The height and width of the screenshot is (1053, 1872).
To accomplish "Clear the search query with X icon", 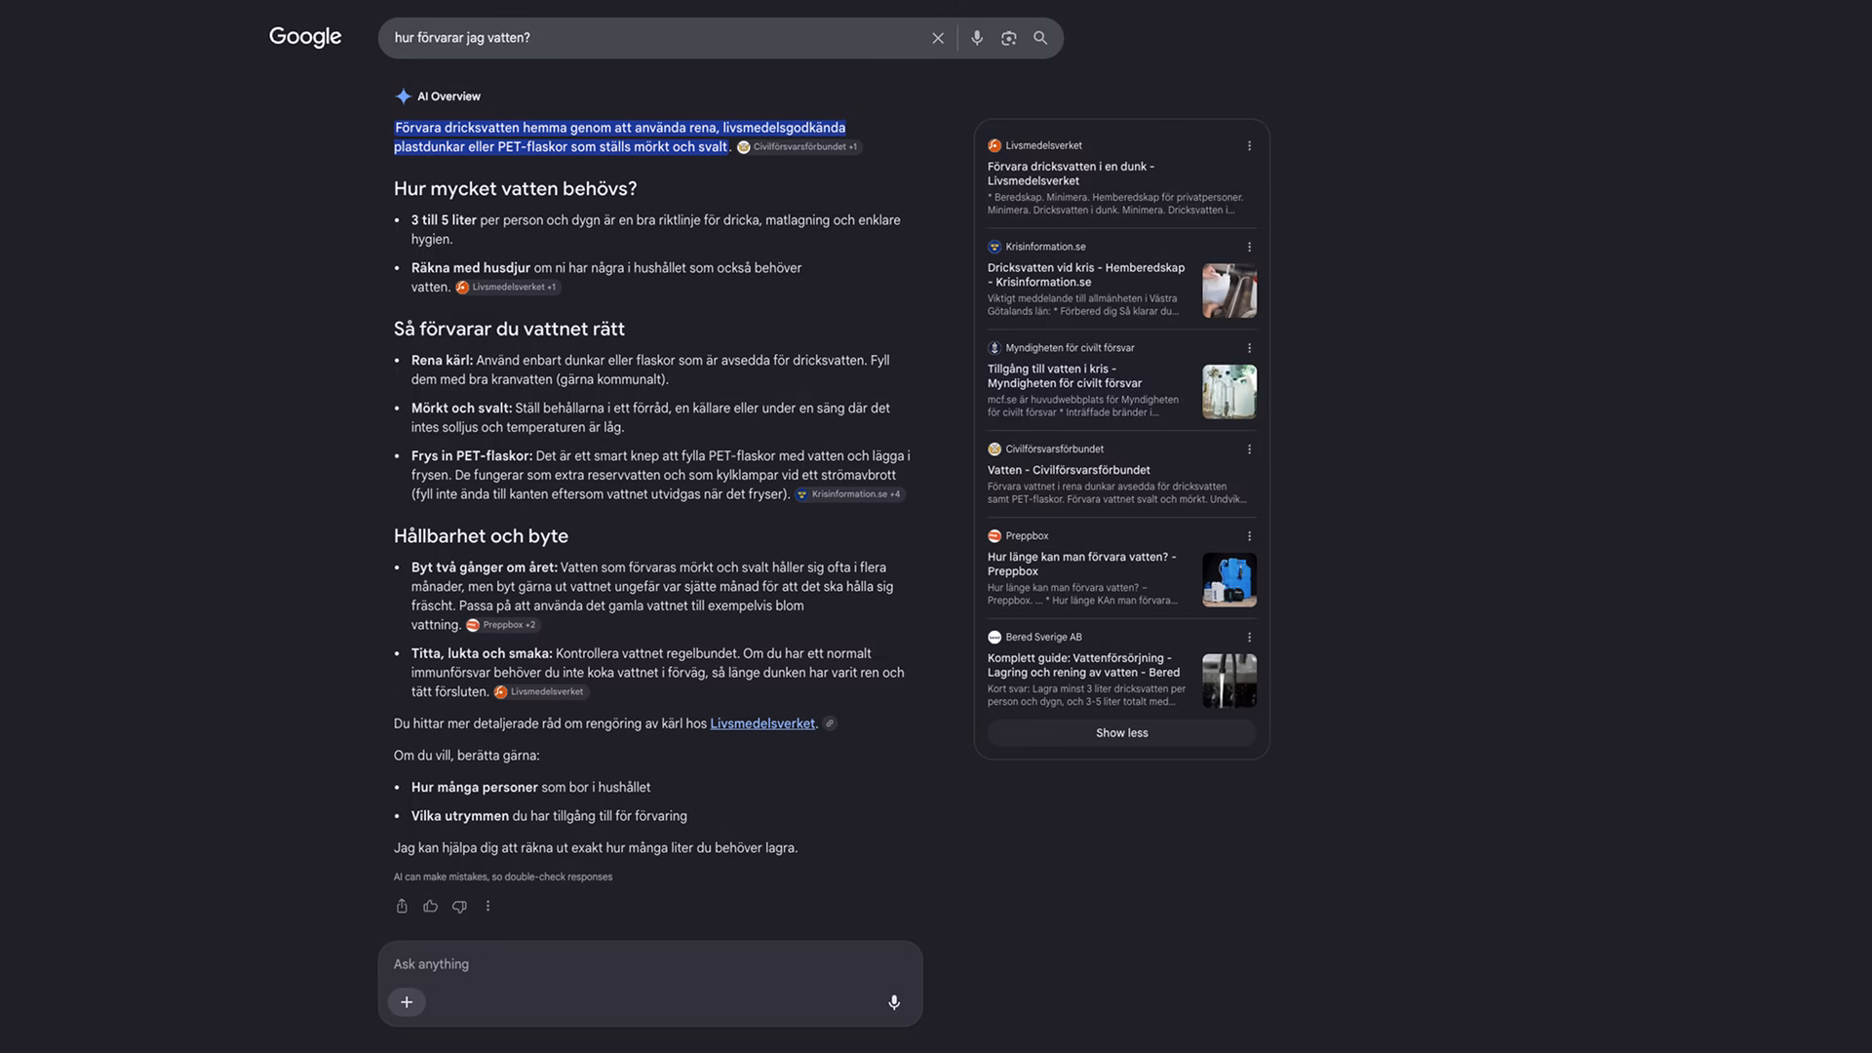I will 938,38.
